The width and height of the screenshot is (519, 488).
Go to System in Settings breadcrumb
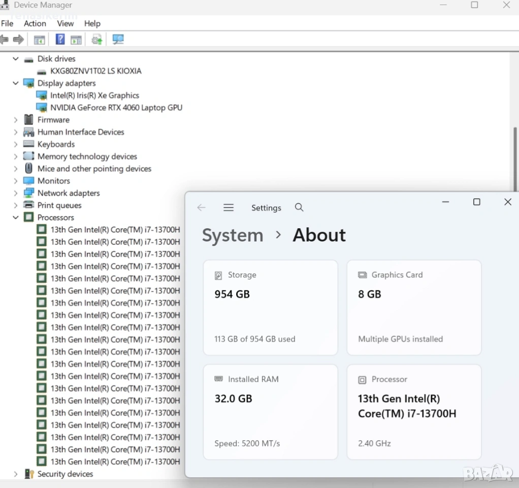point(233,235)
